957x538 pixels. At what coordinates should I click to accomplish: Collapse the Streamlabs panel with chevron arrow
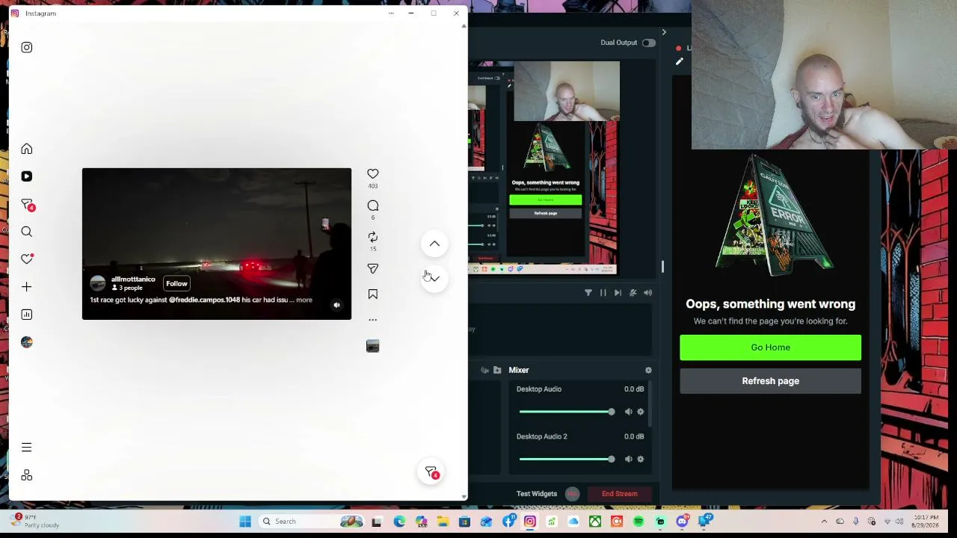point(664,32)
